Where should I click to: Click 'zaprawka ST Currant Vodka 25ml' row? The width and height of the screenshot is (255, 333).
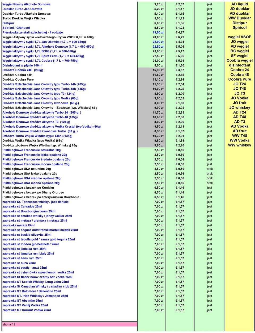[x=27, y=310]
